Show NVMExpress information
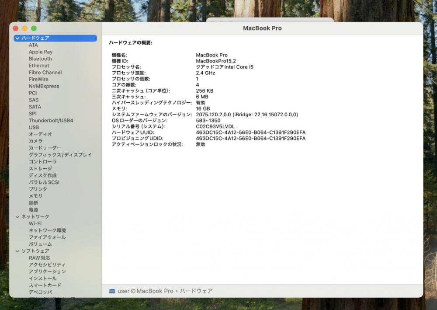Viewport: 437px width, 310px height. pyautogui.click(x=44, y=87)
